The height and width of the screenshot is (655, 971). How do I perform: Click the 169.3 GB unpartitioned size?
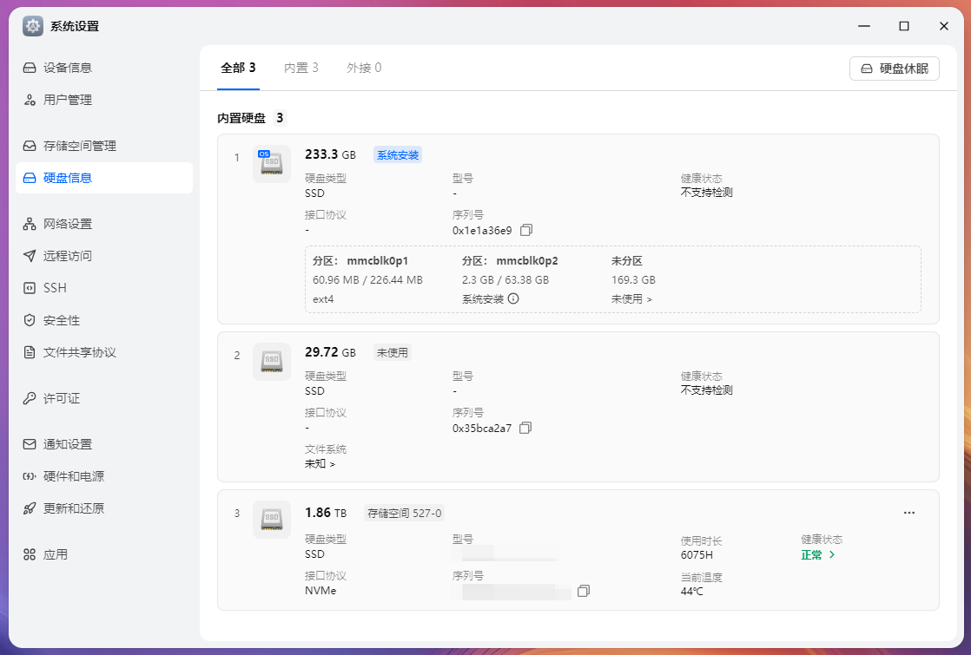pos(633,280)
